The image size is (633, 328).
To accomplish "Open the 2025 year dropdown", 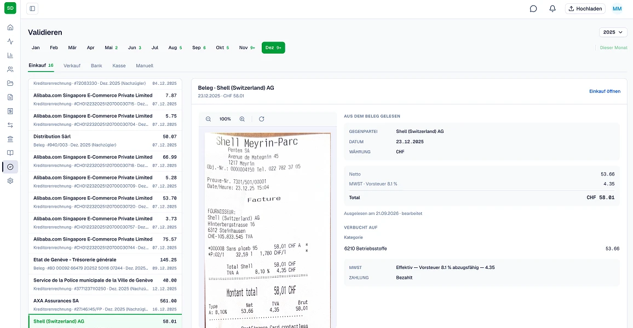I will [613, 32].
